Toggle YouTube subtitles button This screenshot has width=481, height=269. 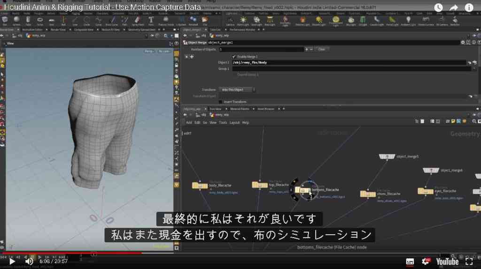[x=410, y=262]
